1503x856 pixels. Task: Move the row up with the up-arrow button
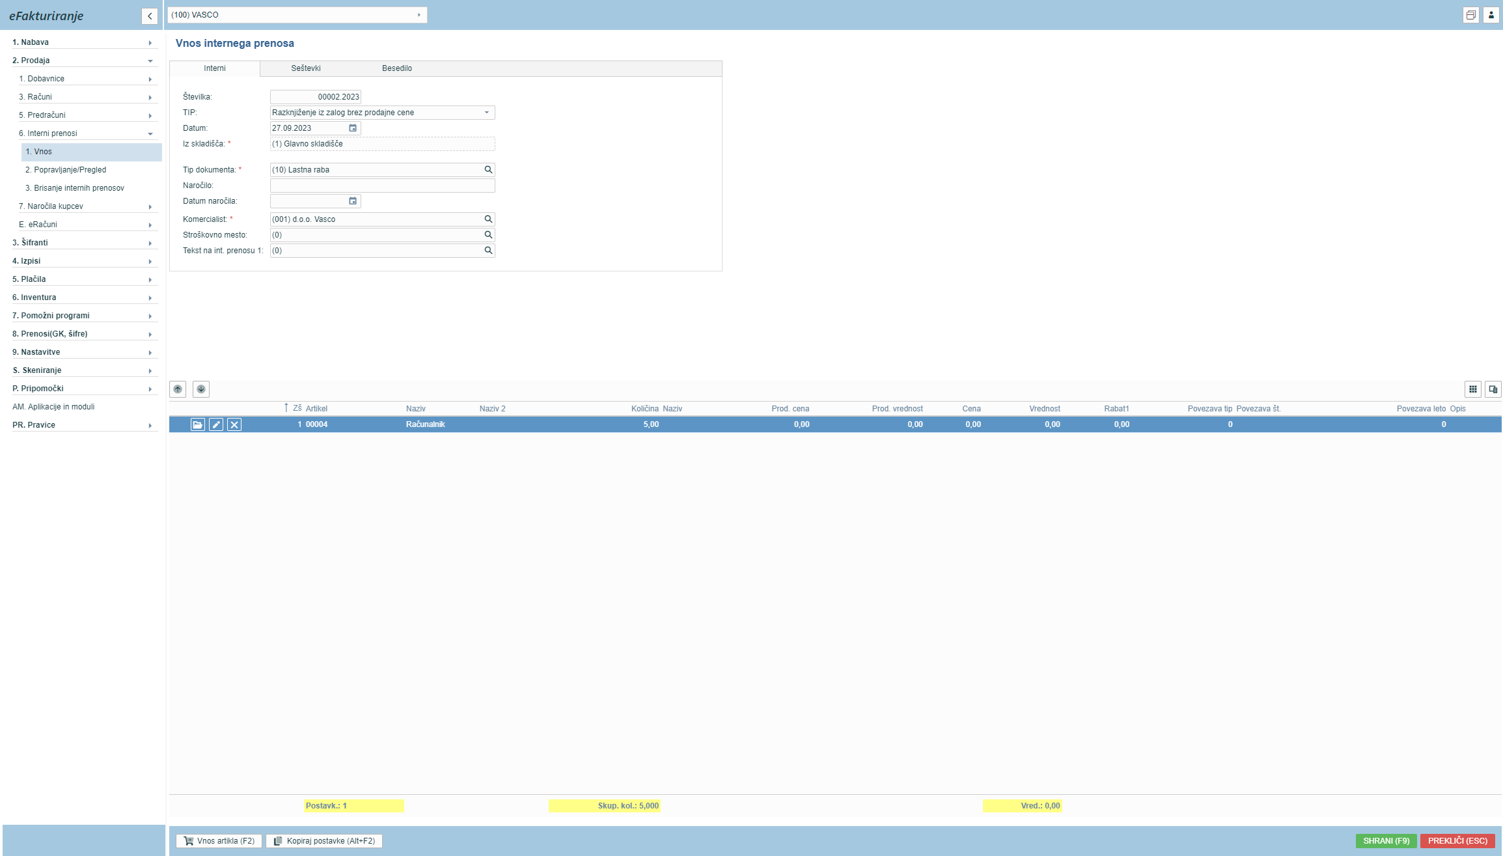[x=178, y=389]
